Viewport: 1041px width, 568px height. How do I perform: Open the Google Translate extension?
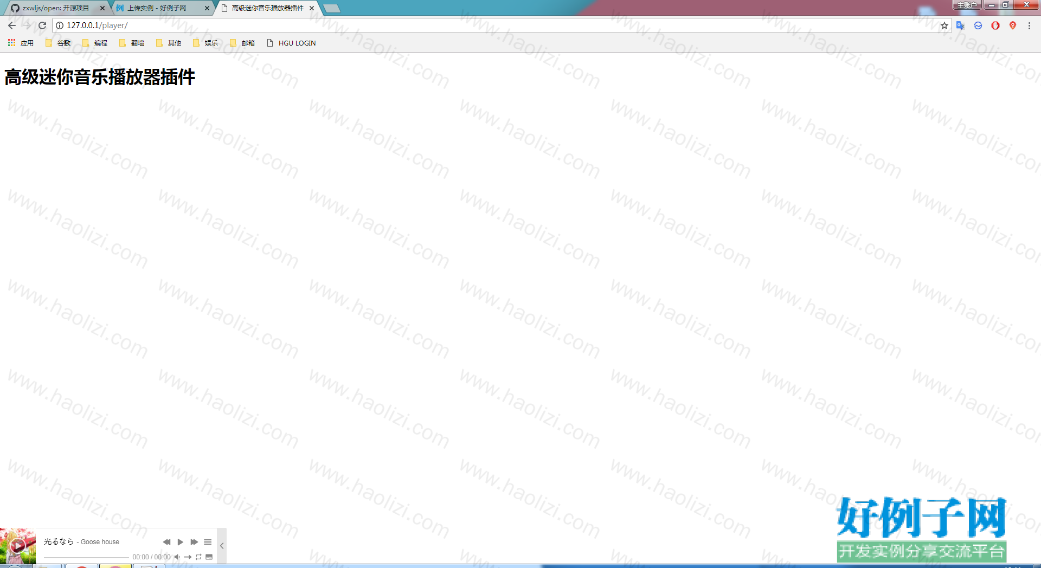961,25
